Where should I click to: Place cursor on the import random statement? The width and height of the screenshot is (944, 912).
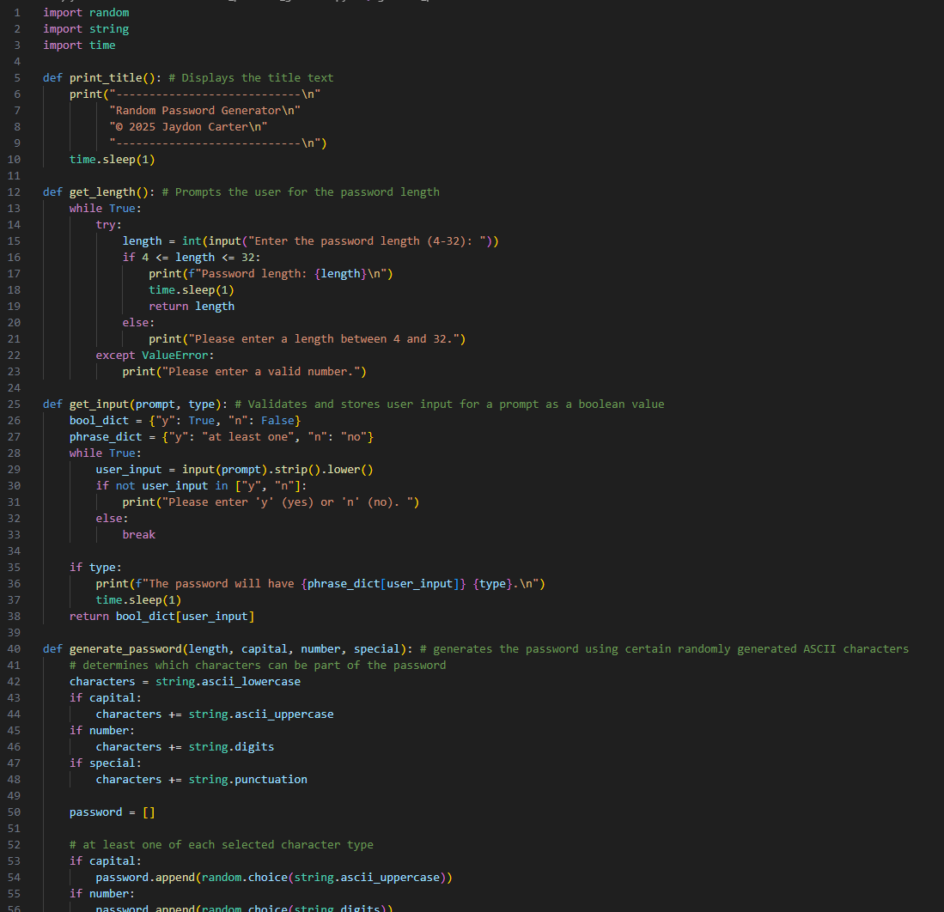point(84,12)
